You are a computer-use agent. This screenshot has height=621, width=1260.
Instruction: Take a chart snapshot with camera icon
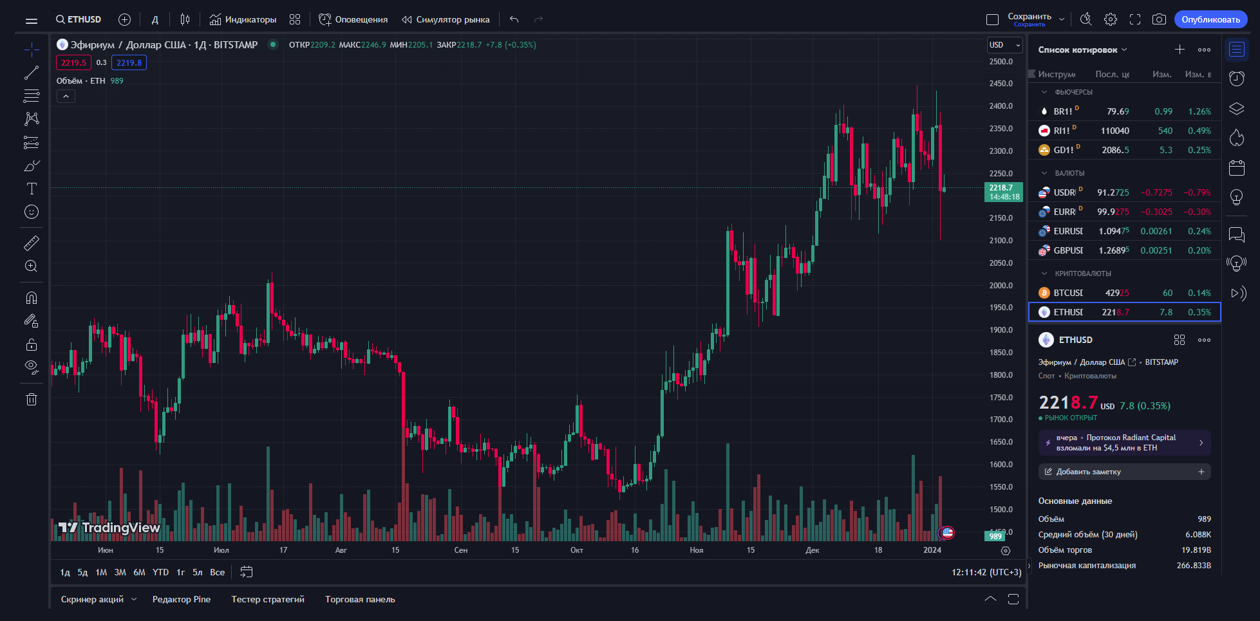[1159, 19]
